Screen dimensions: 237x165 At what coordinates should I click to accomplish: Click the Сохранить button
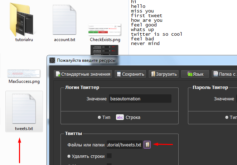pyautogui.click(x=130, y=74)
